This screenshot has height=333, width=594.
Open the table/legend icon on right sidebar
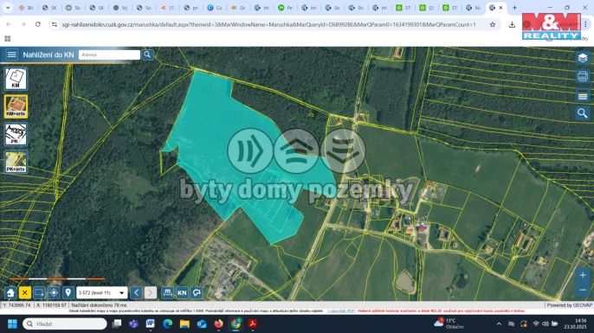click(582, 96)
